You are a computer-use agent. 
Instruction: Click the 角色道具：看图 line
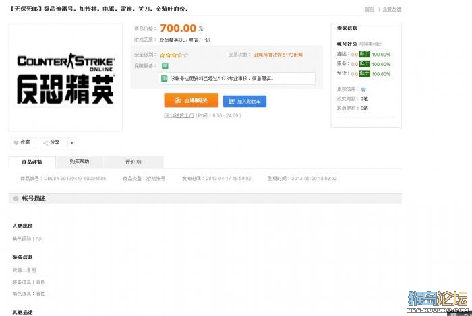(29, 294)
